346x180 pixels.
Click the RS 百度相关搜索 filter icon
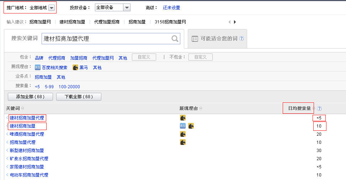tap(37, 67)
